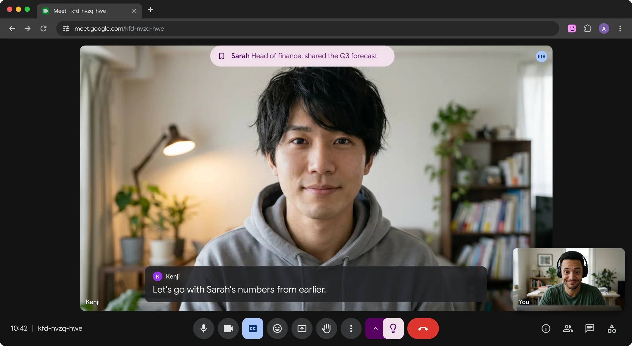Select the You self-view thumbnail

pyautogui.click(x=569, y=279)
